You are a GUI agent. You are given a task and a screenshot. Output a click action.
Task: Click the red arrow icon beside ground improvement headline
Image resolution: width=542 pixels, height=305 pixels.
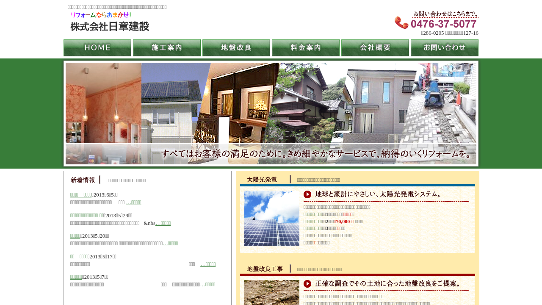pyautogui.click(x=307, y=284)
